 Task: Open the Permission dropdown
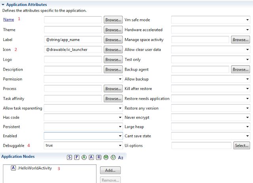pos(83,79)
